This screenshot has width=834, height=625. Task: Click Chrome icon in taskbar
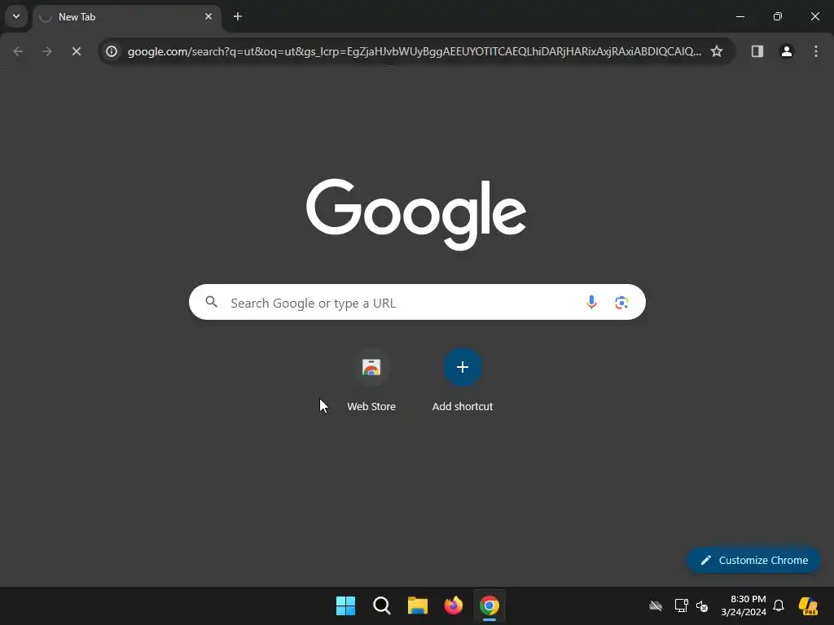489,605
